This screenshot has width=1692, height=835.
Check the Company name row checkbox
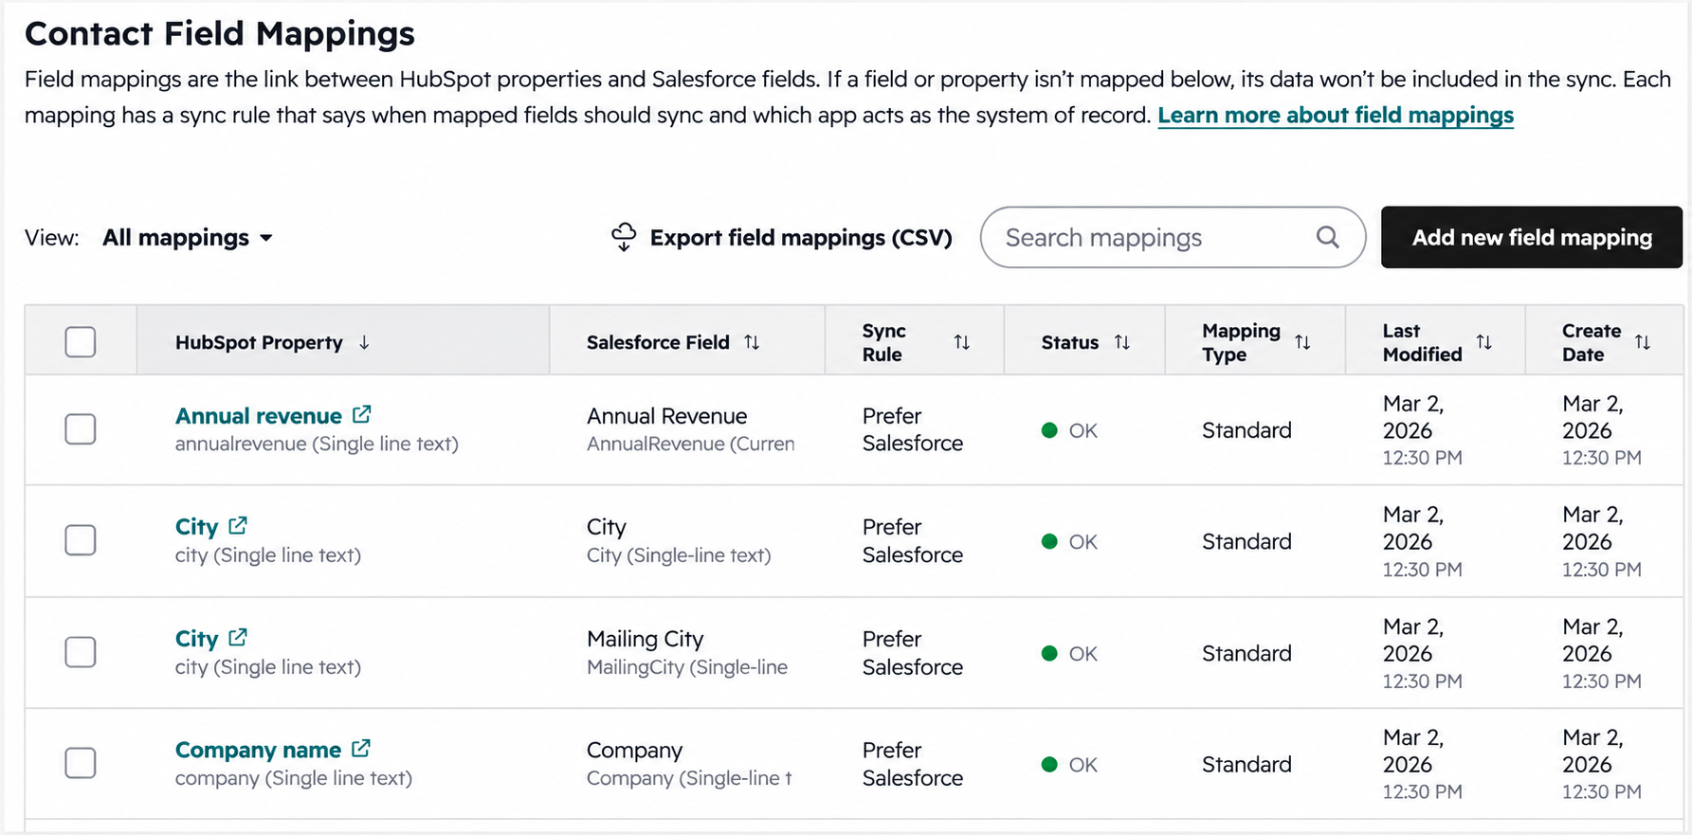81,763
